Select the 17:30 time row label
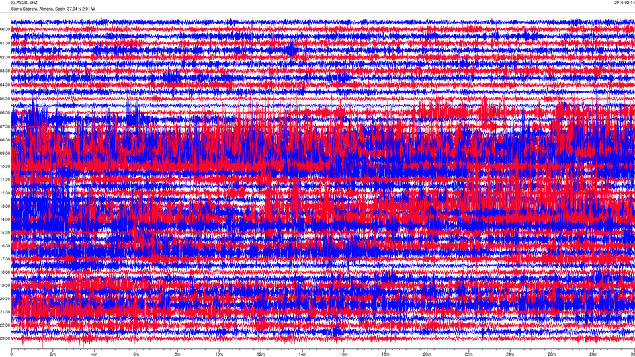Screen dimensions: 635x357 coord(5,259)
